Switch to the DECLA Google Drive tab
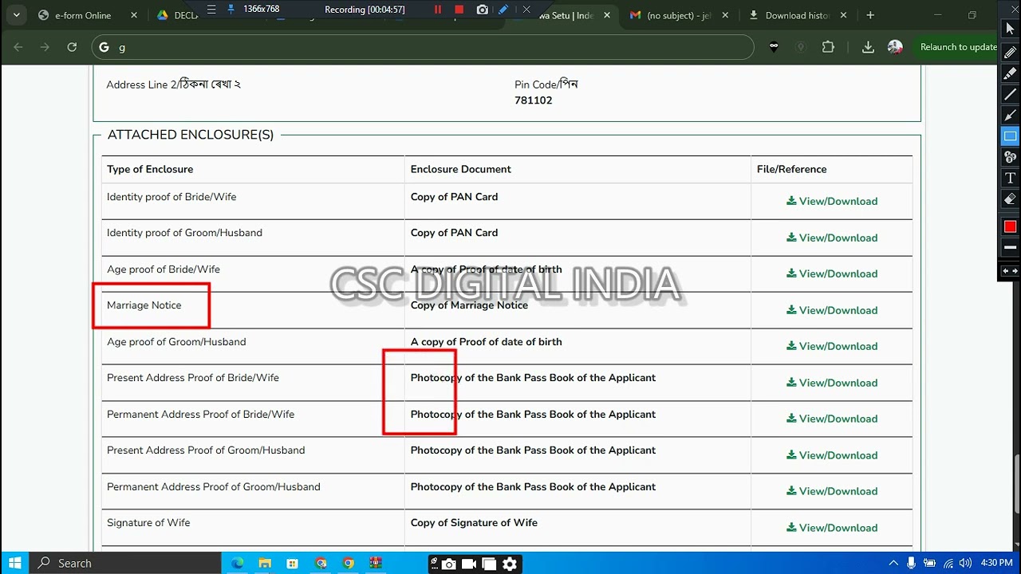 pos(177,15)
